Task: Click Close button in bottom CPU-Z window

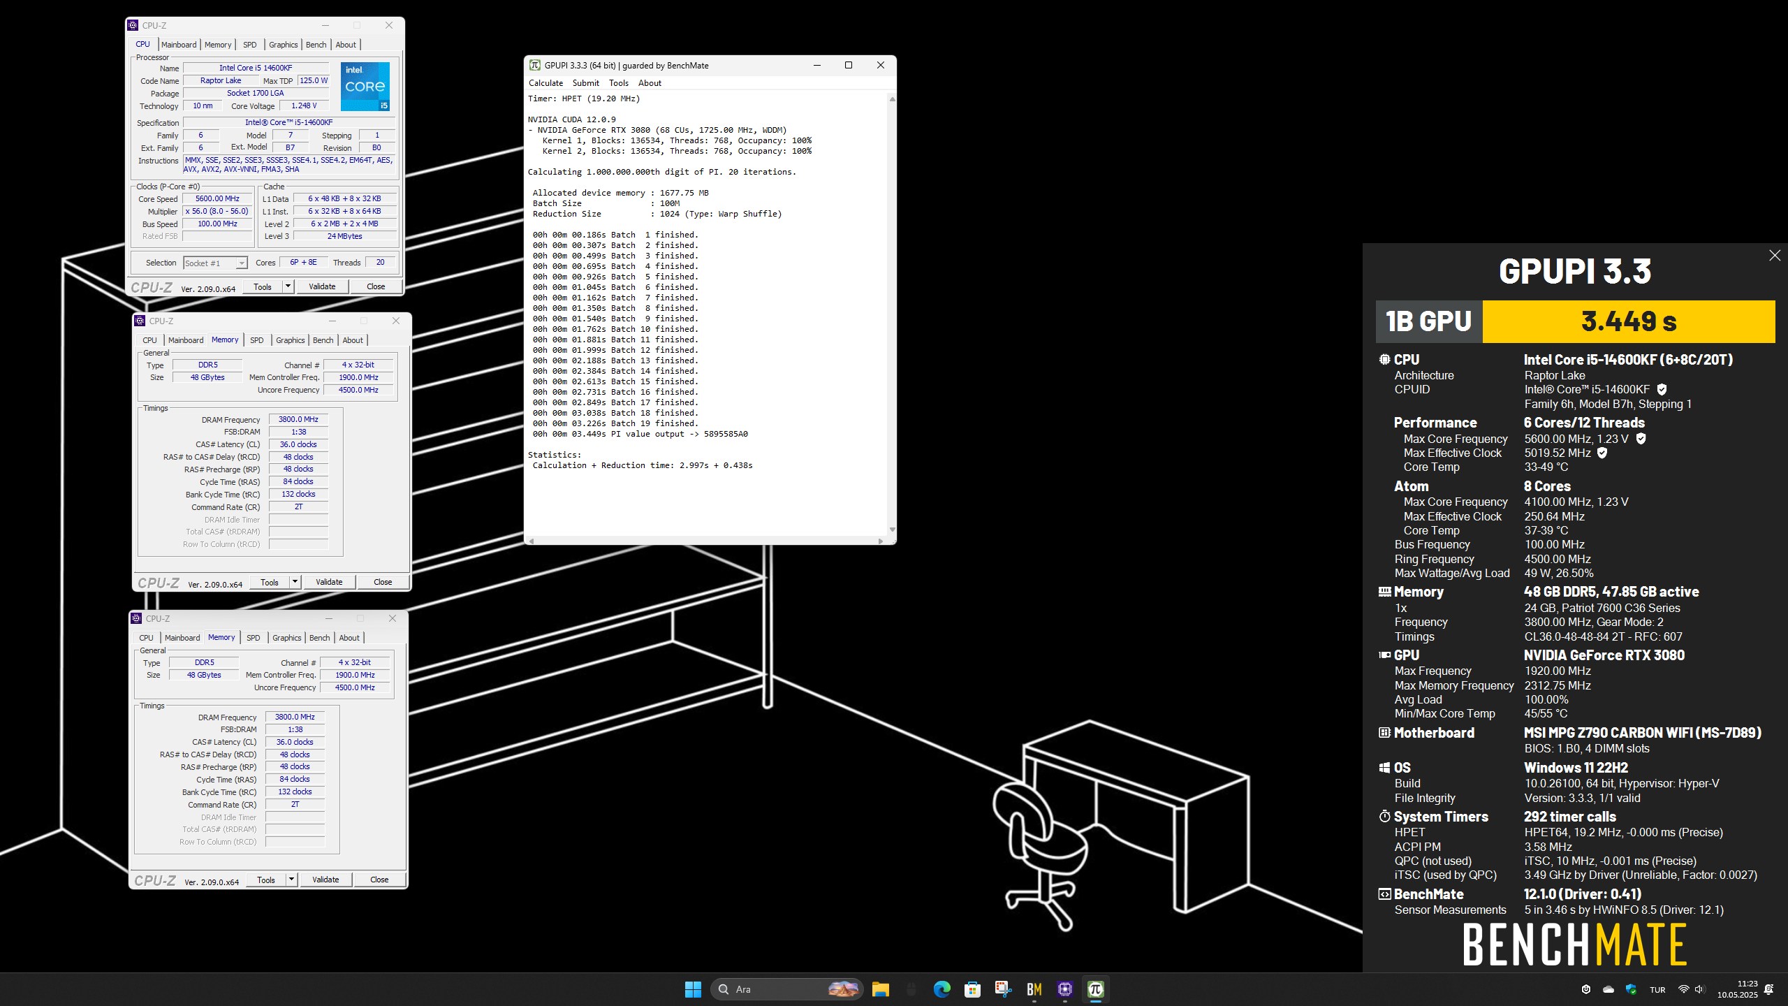Action: click(379, 880)
